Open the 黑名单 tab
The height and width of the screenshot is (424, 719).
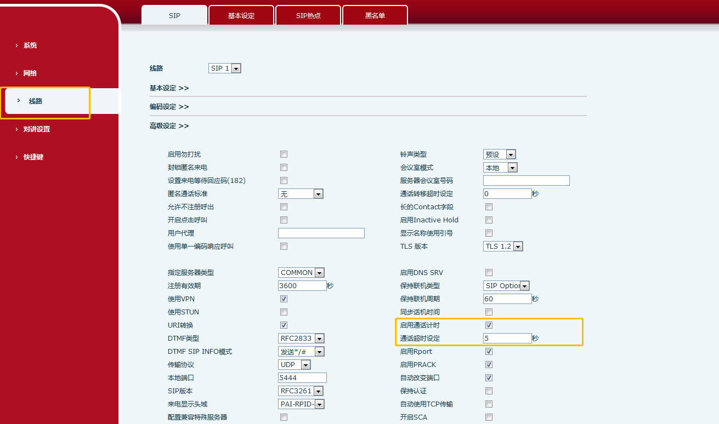tap(375, 16)
